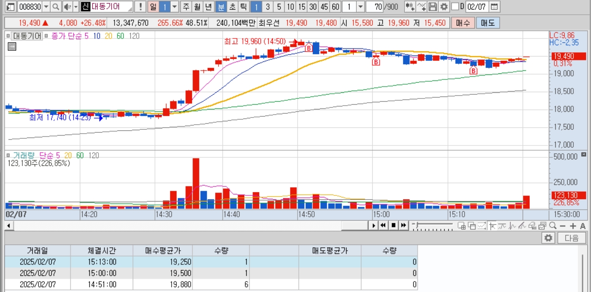Toggle the 틱 (tick) chart period button
The image size is (591, 292).
(x=243, y=7)
